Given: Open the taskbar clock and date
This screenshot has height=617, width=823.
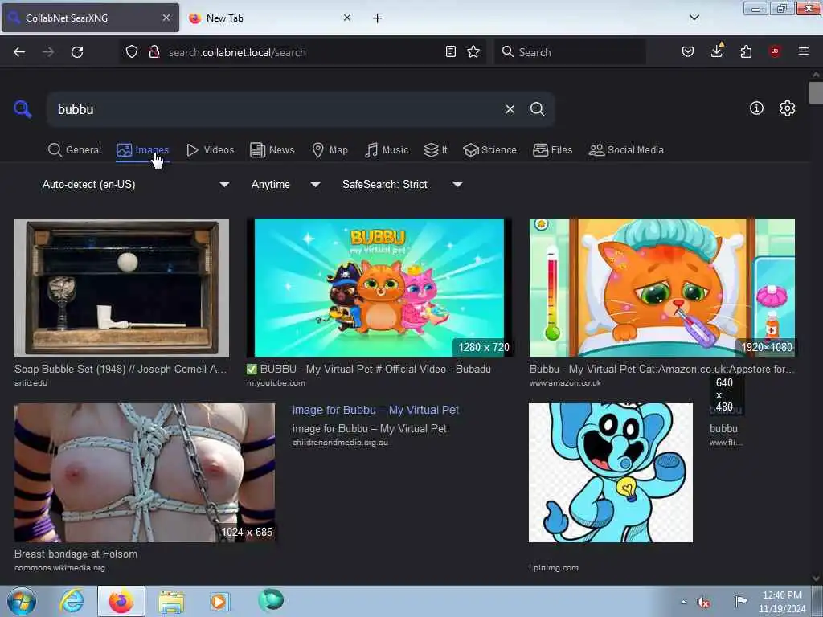Looking at the screenshot, I should click(x=782, y=602).
